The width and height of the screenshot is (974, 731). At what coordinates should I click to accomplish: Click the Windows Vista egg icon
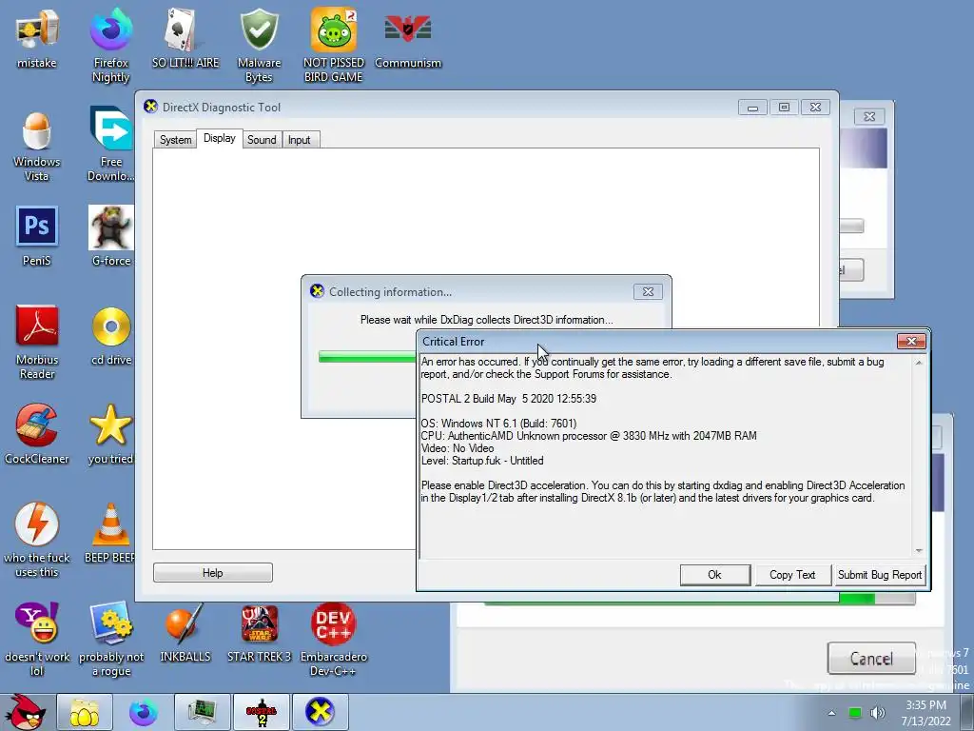pos(37,146)
